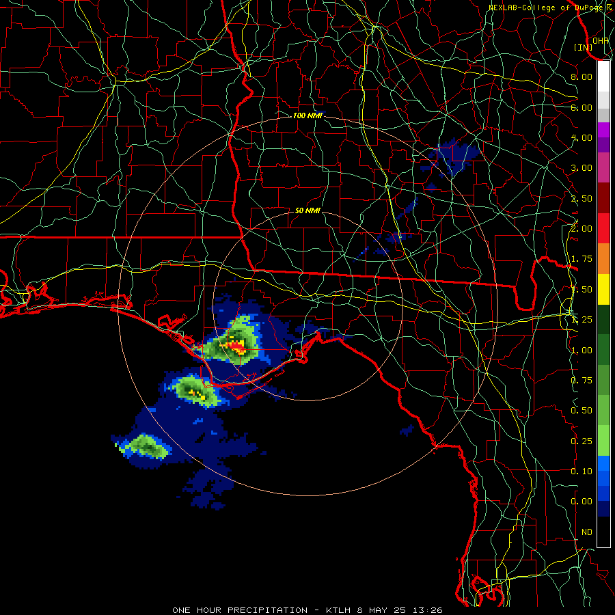Image resolution: width=615 pixels, height=615 pixels.
Task: Click the 2.00 legend value
Action: tap(582, 229)
